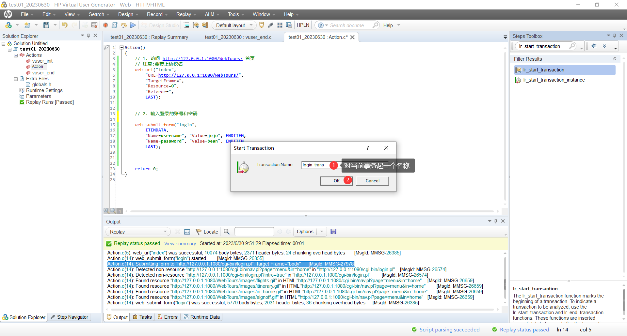Click zoom in icon below code editor

pos(106,211)
